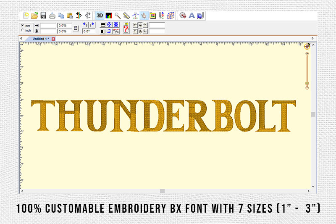The height and width of the screenshot is (224, 336).
Task: Click the horizontal scrollbar right arrow
Action: [309, 191]
